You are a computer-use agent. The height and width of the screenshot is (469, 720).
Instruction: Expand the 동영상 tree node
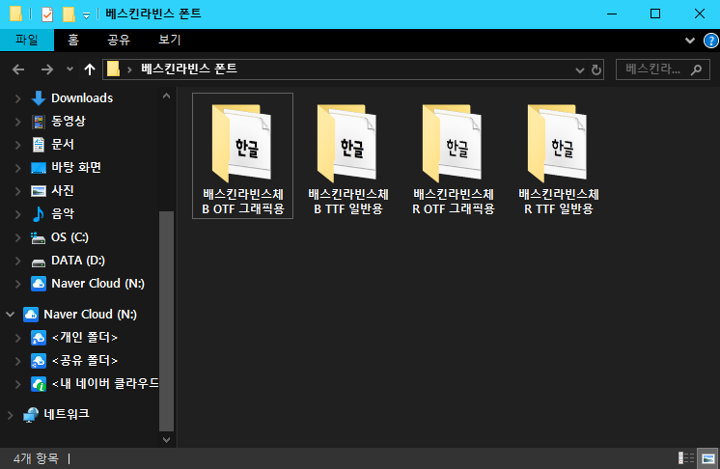(x=17, y=122)
